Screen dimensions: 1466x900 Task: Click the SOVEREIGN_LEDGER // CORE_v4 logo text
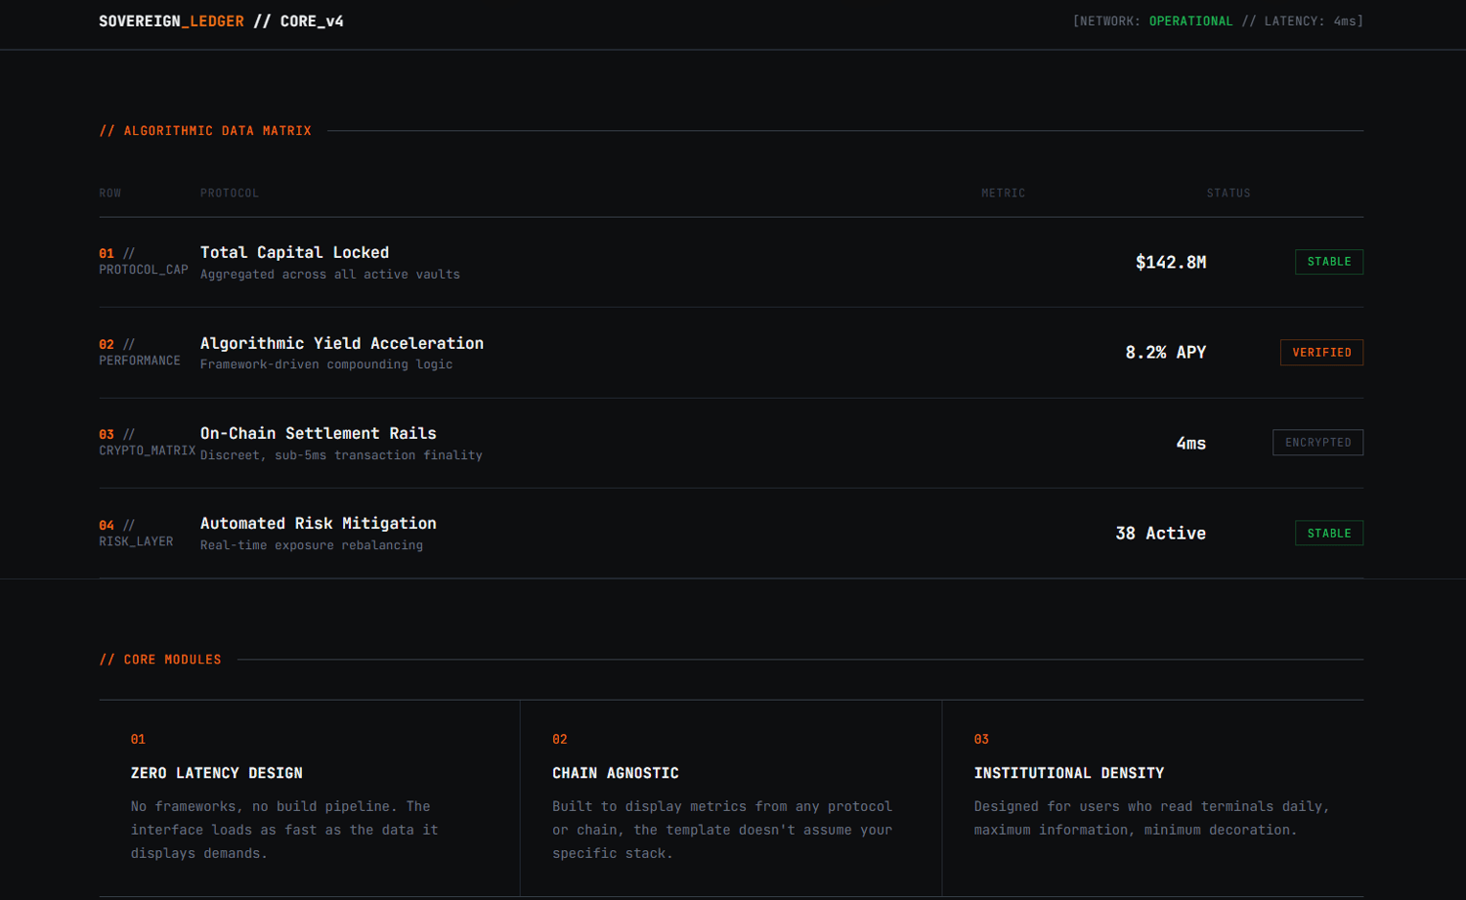pos(221,21)
